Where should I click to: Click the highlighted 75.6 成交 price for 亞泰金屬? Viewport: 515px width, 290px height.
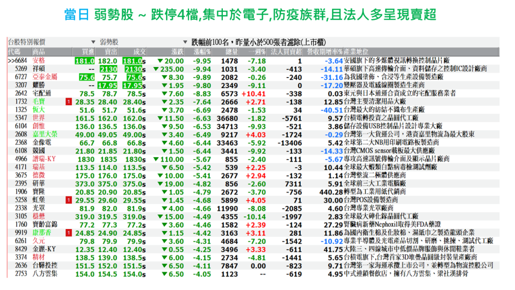tap(134, 77)
